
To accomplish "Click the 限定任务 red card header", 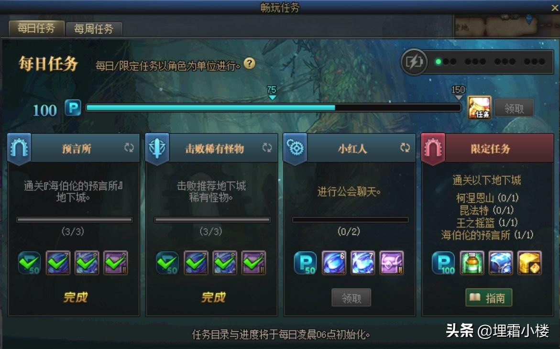I will [487, 148].
